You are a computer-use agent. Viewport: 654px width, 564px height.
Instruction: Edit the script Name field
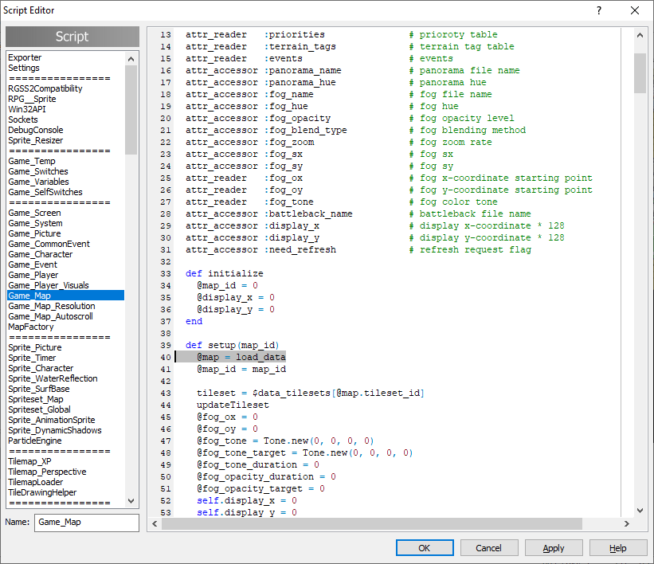coord(86,523)
